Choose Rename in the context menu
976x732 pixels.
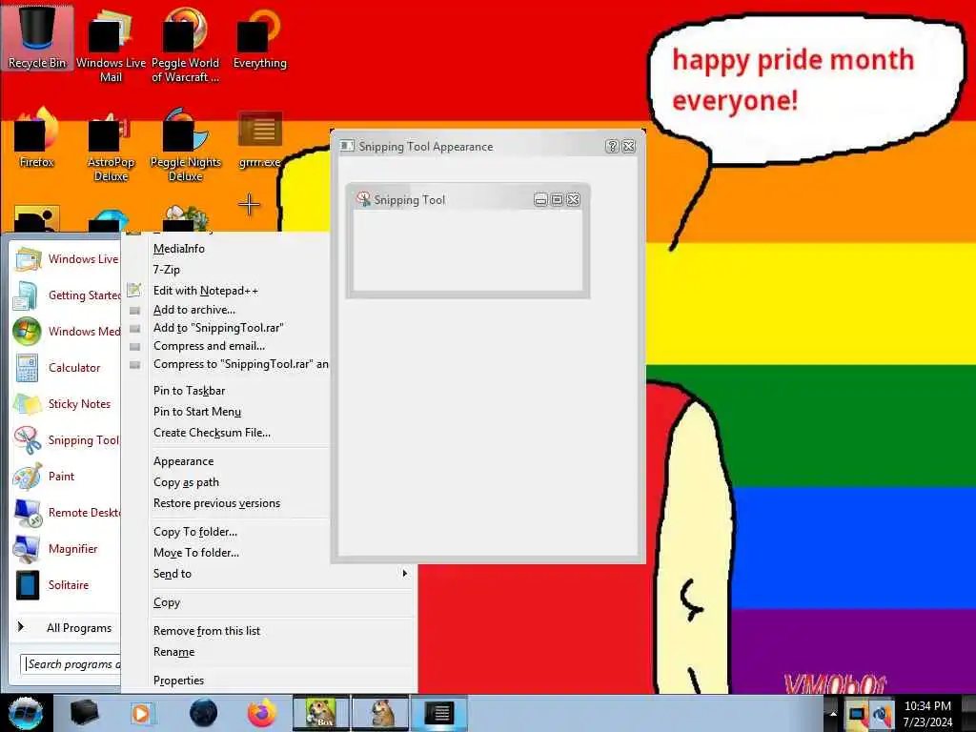click(174, 652)
